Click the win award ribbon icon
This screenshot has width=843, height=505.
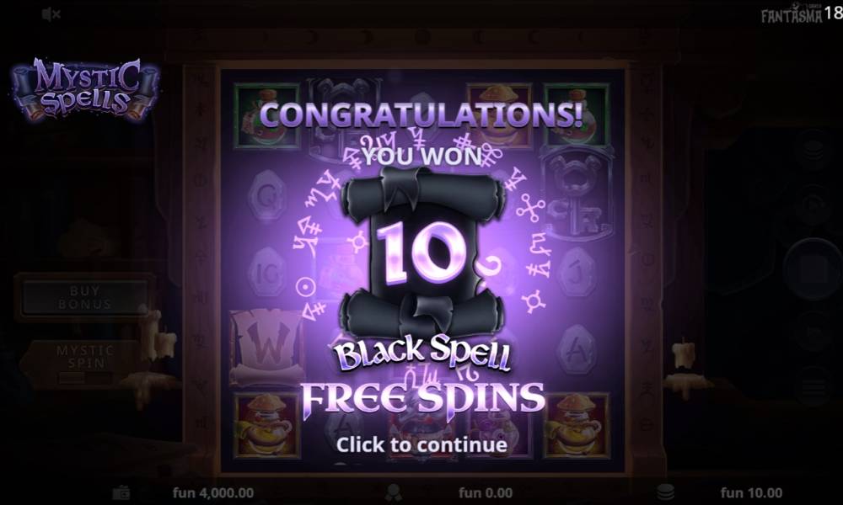[x=394, y=492]
